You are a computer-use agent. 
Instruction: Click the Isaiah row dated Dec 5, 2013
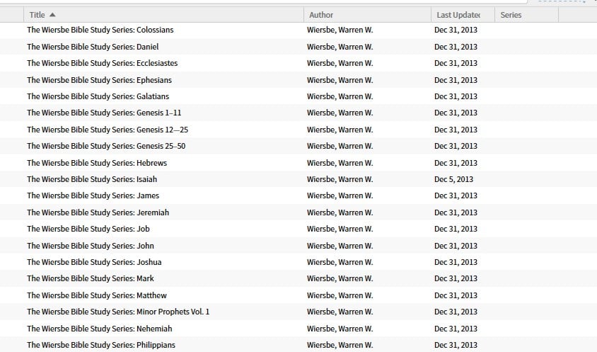point(298,179)
